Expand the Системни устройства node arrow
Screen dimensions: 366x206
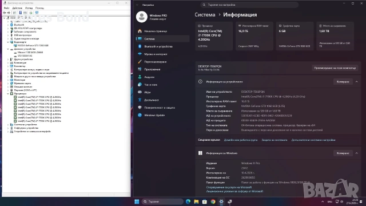[x=8, y=125]
